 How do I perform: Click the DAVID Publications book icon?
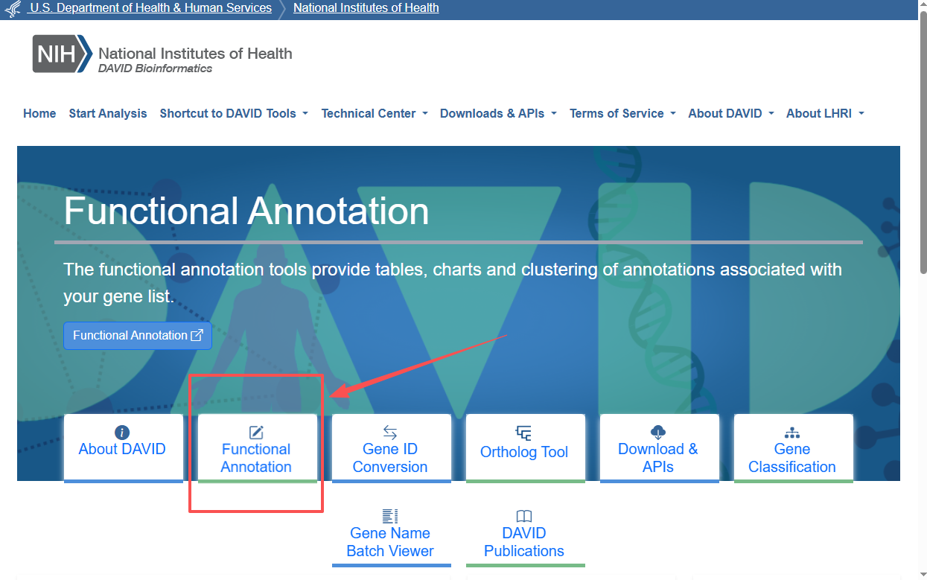coord(524,516)
